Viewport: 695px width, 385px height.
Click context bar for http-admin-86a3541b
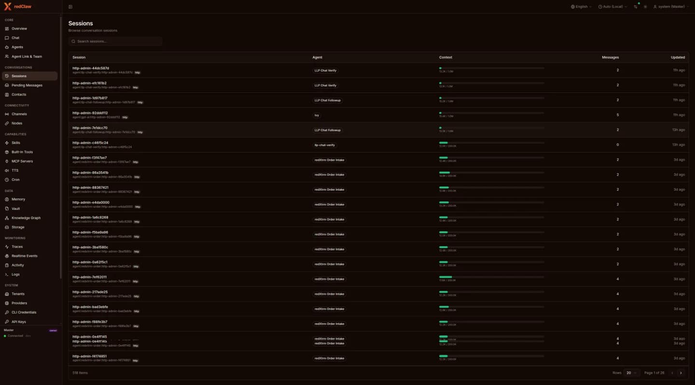[491, 173]
